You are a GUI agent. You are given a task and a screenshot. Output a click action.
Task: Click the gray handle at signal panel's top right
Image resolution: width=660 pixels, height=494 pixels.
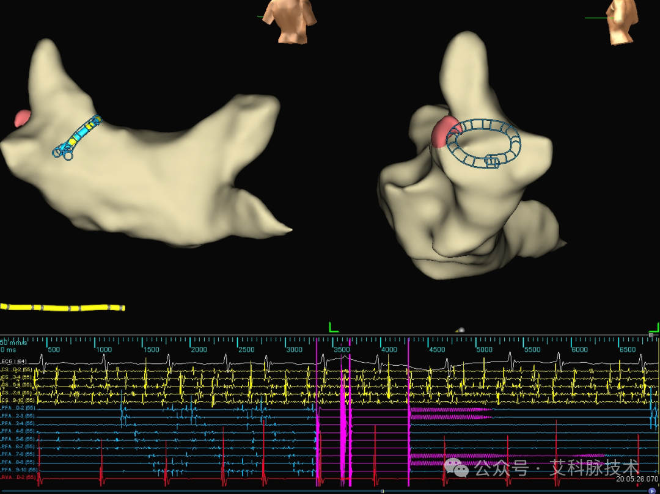pyautogui.click(x=651, y=335)
